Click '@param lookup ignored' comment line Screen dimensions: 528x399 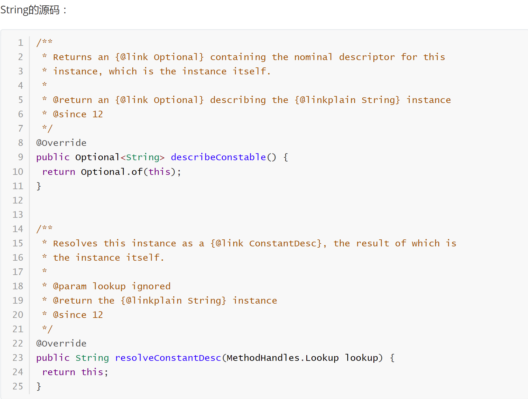pos(112,286)
